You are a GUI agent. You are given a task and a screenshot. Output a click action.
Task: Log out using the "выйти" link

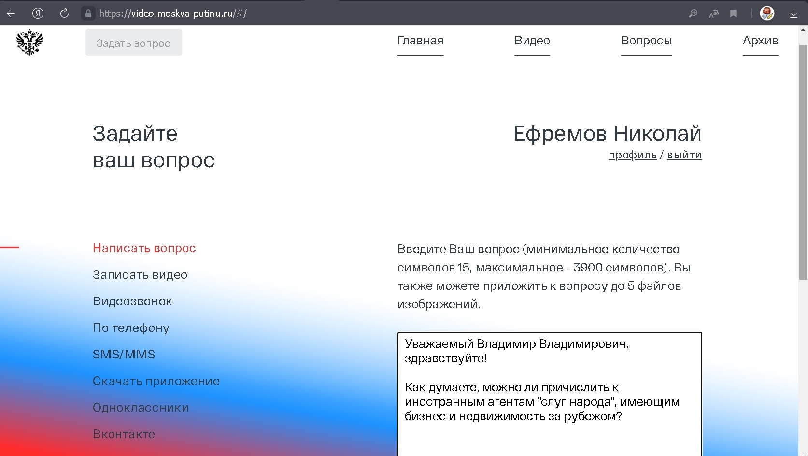point(684,155)
